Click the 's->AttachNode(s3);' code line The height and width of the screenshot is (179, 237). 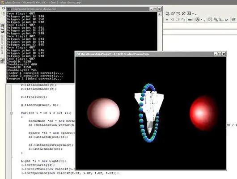45,149
